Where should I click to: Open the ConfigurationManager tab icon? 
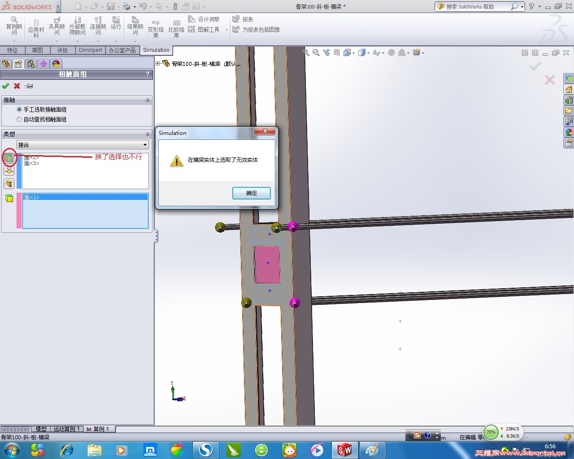31,64
